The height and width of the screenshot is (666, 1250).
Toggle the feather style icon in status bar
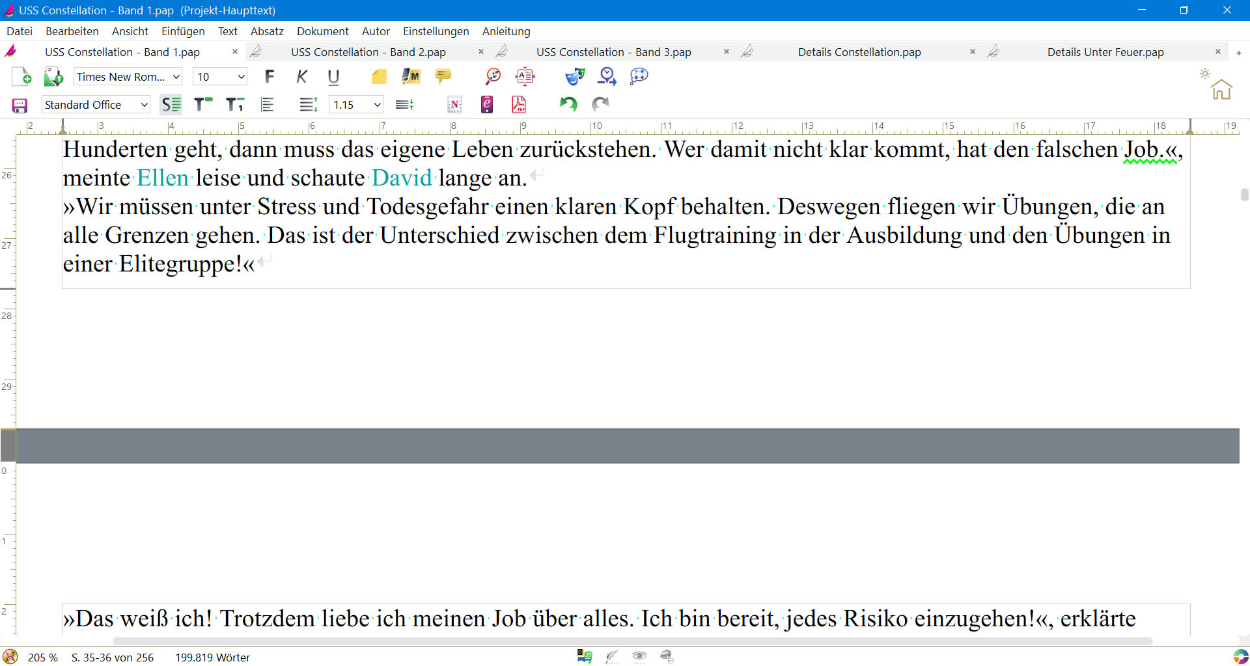coord(611,657)
